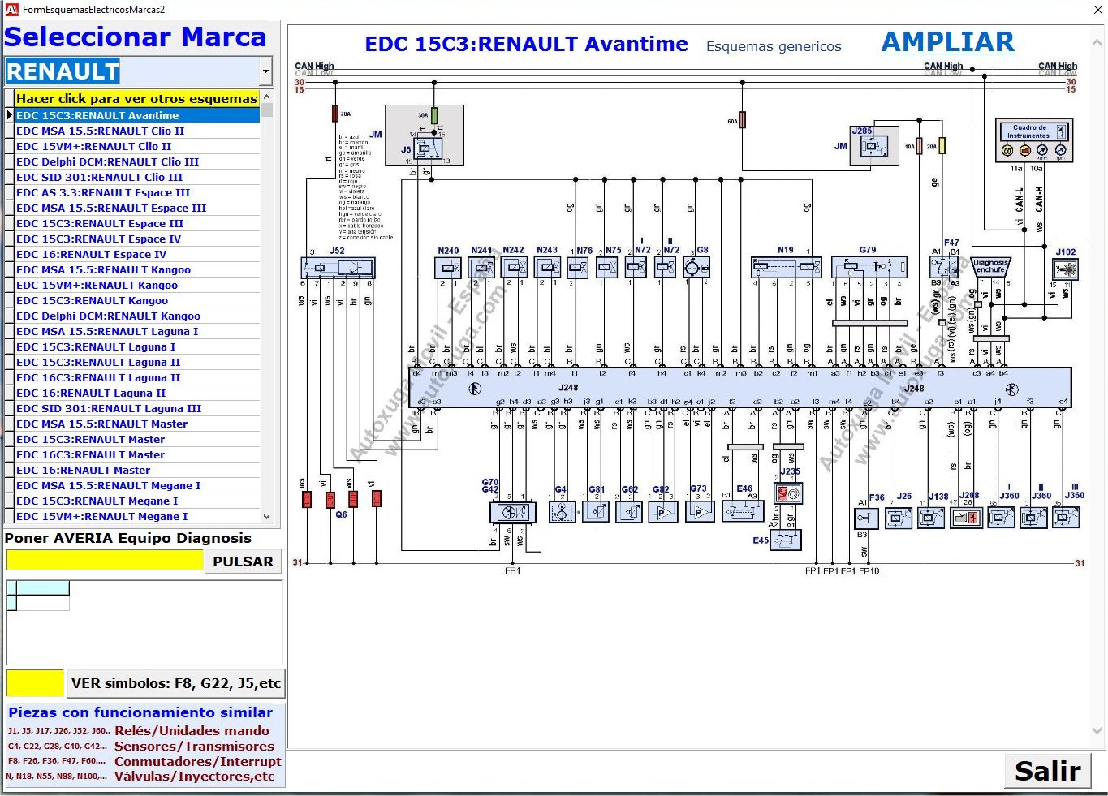Image resolution: width=1108 pixels, height=796 pixels.
Task: Click the J138 relay symbol
Action: [931, 518]
